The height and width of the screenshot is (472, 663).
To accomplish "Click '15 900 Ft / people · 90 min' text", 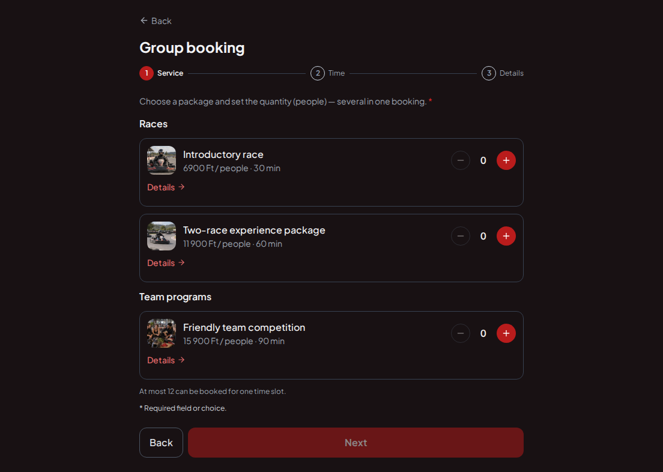I will [x=234, y=341].
